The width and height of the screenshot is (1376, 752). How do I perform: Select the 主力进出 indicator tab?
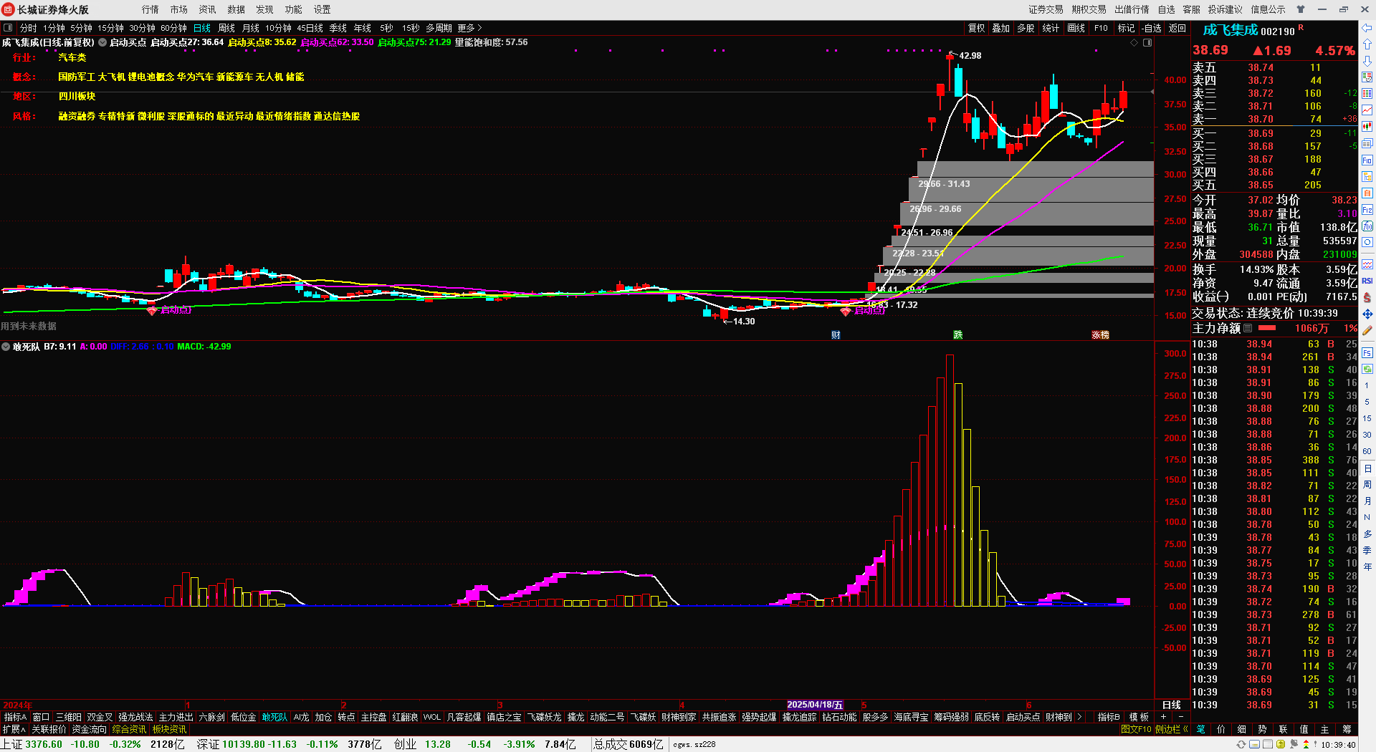pos(176,717)
